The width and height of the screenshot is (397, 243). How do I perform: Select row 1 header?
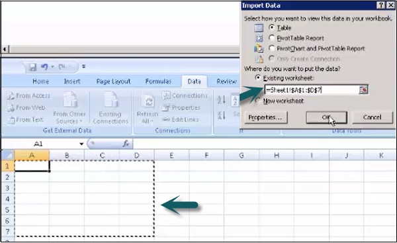pyautogui.click(x=8, y=166)
